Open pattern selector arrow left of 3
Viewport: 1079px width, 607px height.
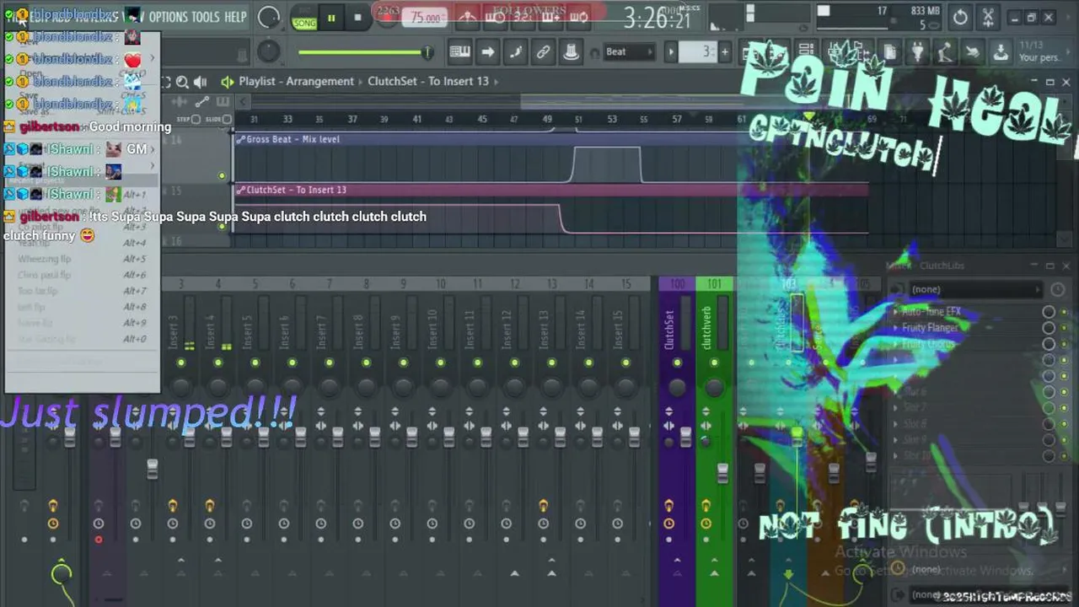tap(671, 52)
